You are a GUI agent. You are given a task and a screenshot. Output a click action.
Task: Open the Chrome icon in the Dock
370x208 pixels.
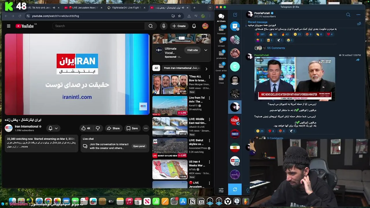tap(48, 201)
